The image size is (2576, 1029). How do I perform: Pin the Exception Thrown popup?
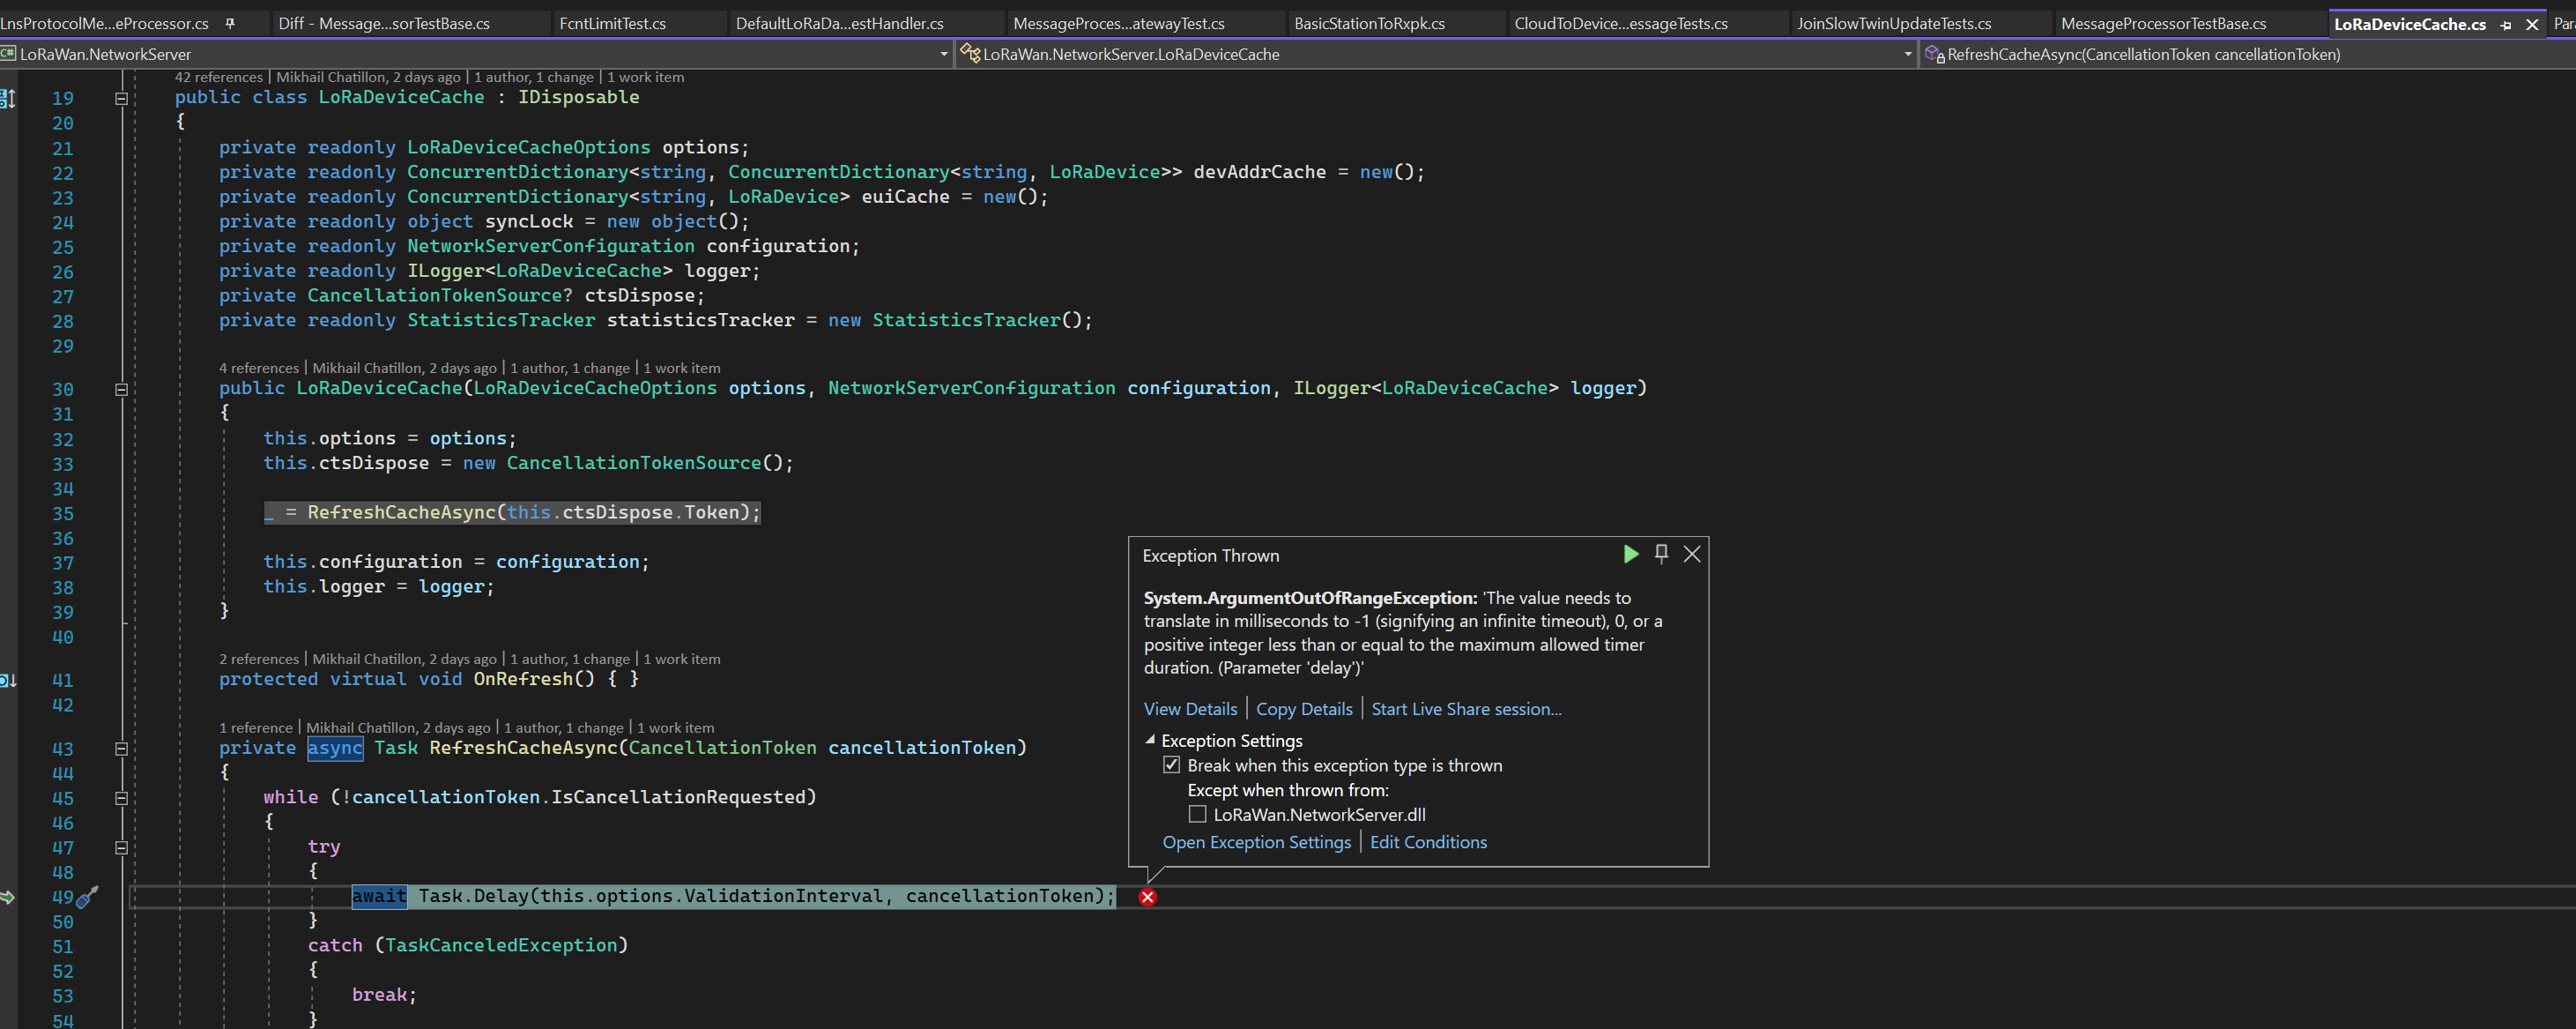coord(1661,554)
